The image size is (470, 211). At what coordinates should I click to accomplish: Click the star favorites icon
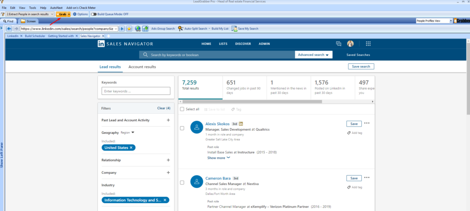click(x=129, y=28)
